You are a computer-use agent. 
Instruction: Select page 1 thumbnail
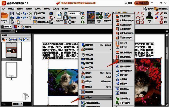click(12, 50)
